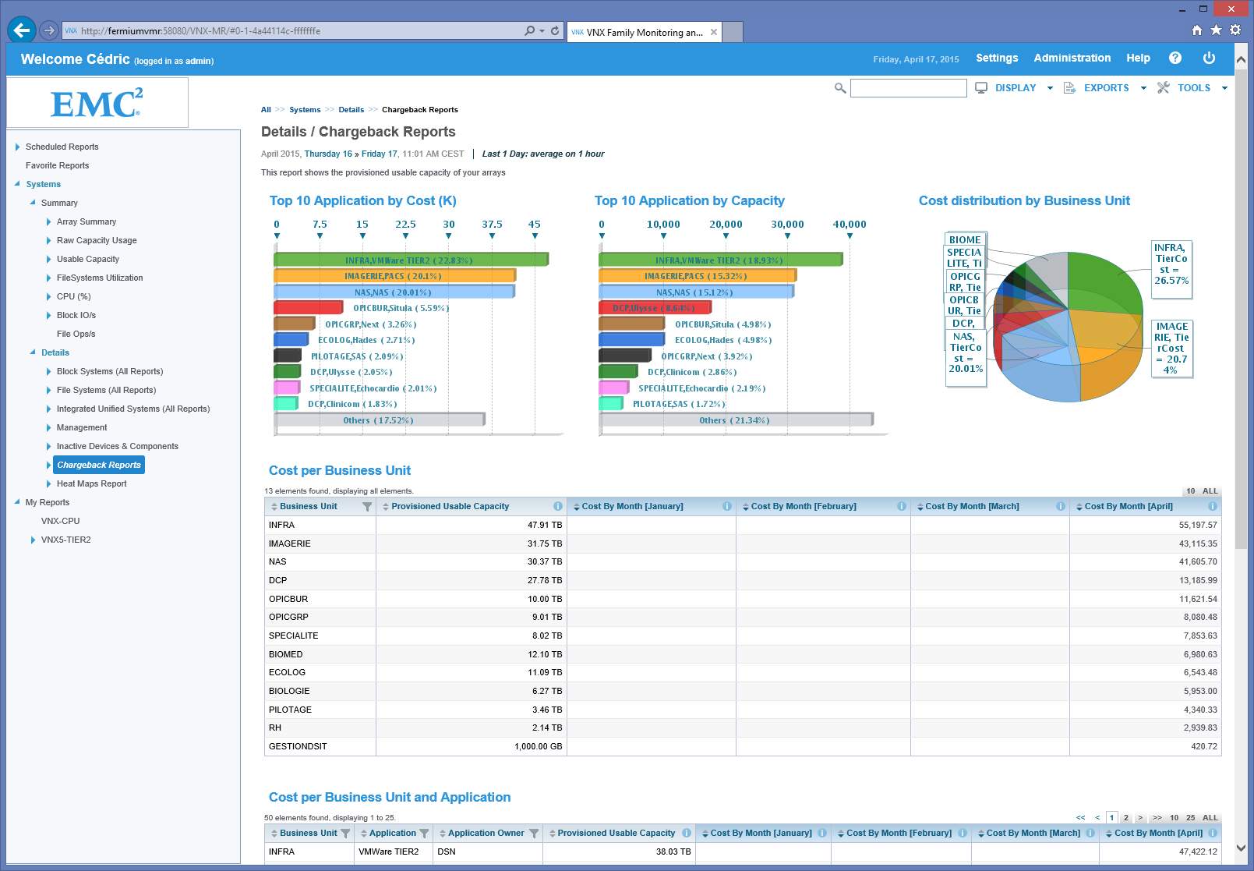Open help question mark icon

(x=1175, y=58)
